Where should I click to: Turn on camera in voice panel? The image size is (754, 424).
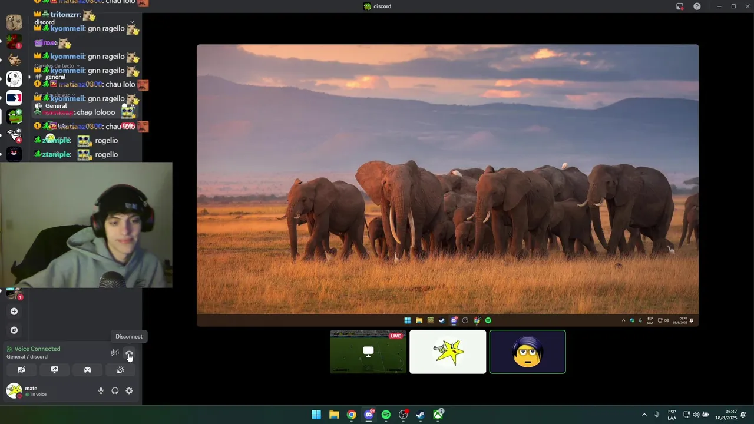coord(22,370)
